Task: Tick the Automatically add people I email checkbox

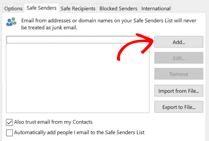Action: click(9, 133)
